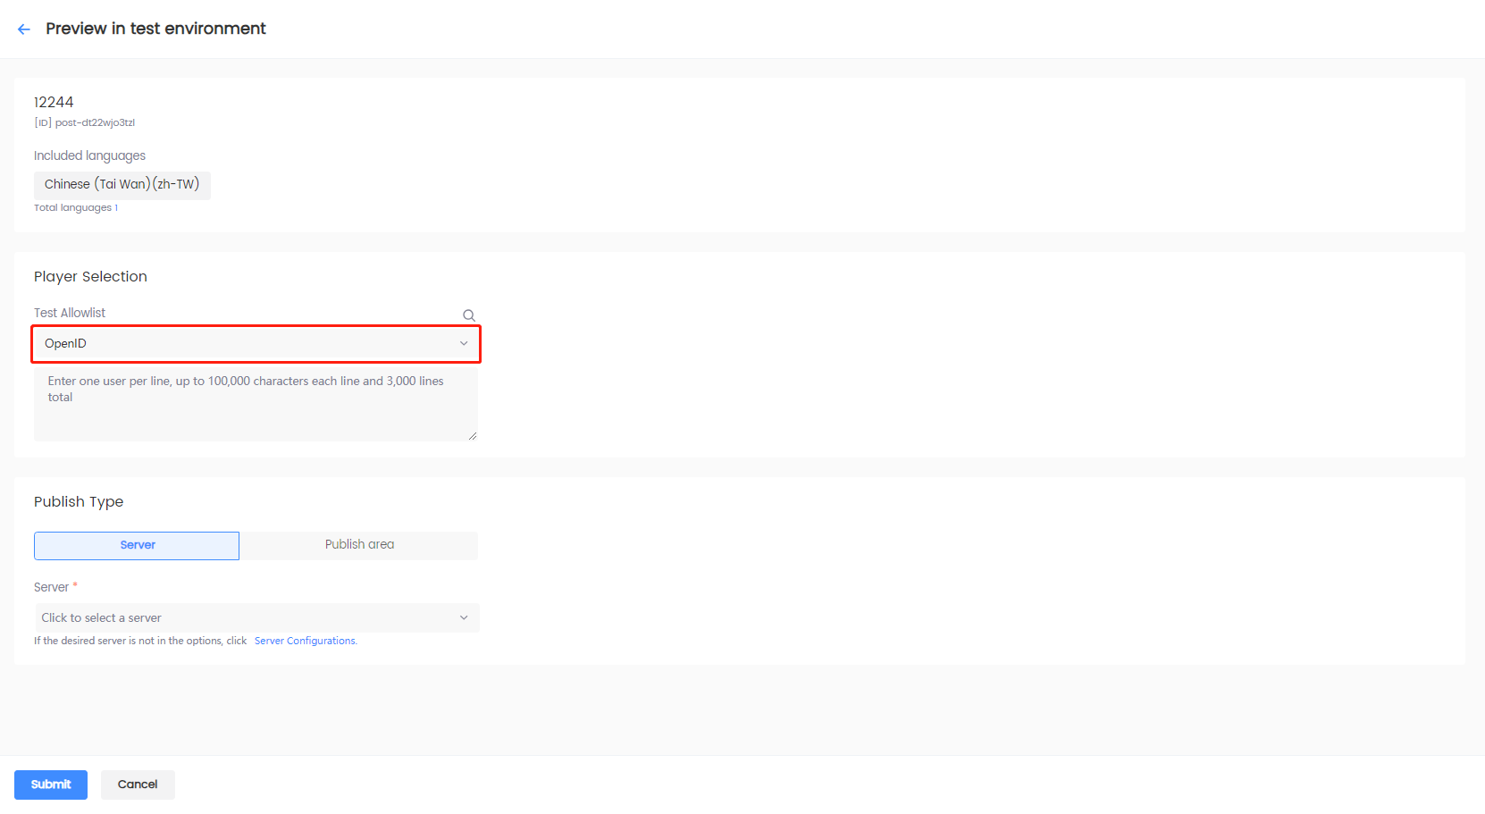The height and width of the screenshot is (814, 1485).
Task: Click the 12244 post title
Action: 54,102
